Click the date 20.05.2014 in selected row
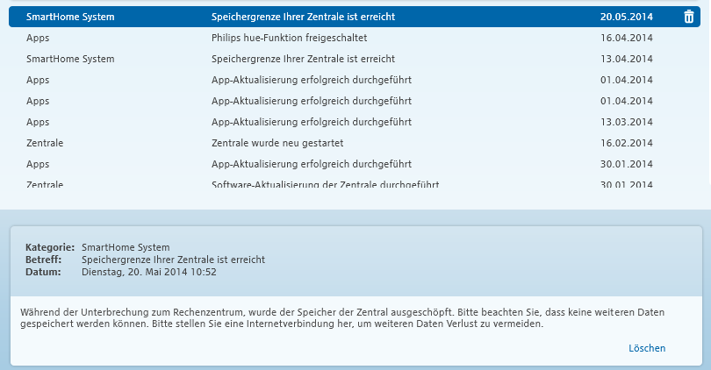The width and height of the screenshot is (711, 370). [x=626, y=17]
